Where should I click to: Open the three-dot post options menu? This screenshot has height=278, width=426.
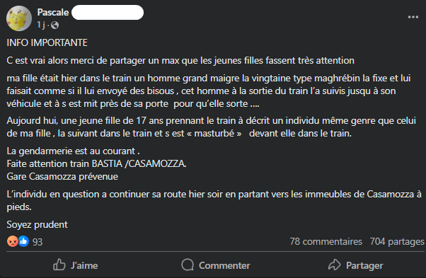click(413, 17)
